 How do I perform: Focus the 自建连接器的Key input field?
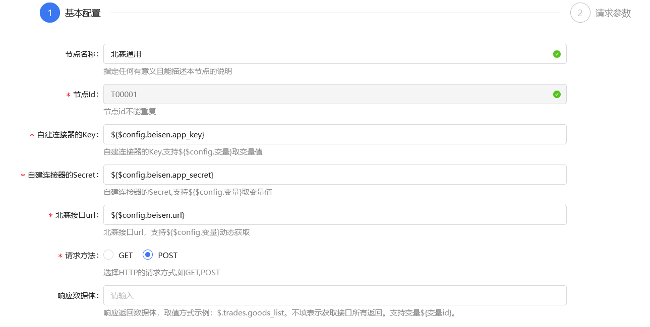tap(334, 134)
